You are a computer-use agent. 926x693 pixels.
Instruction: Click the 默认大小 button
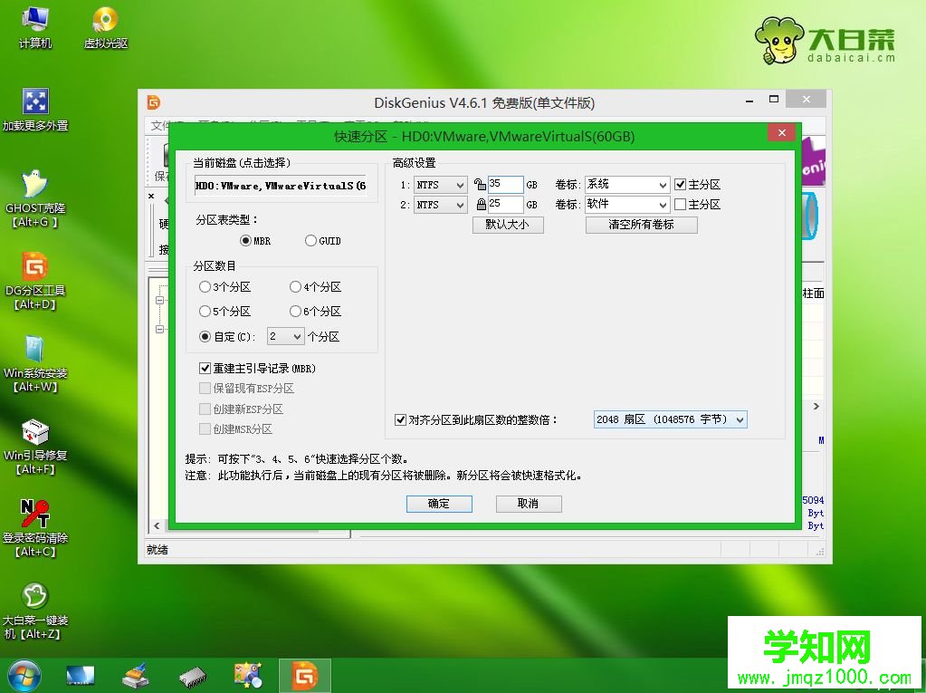(508, 224)
